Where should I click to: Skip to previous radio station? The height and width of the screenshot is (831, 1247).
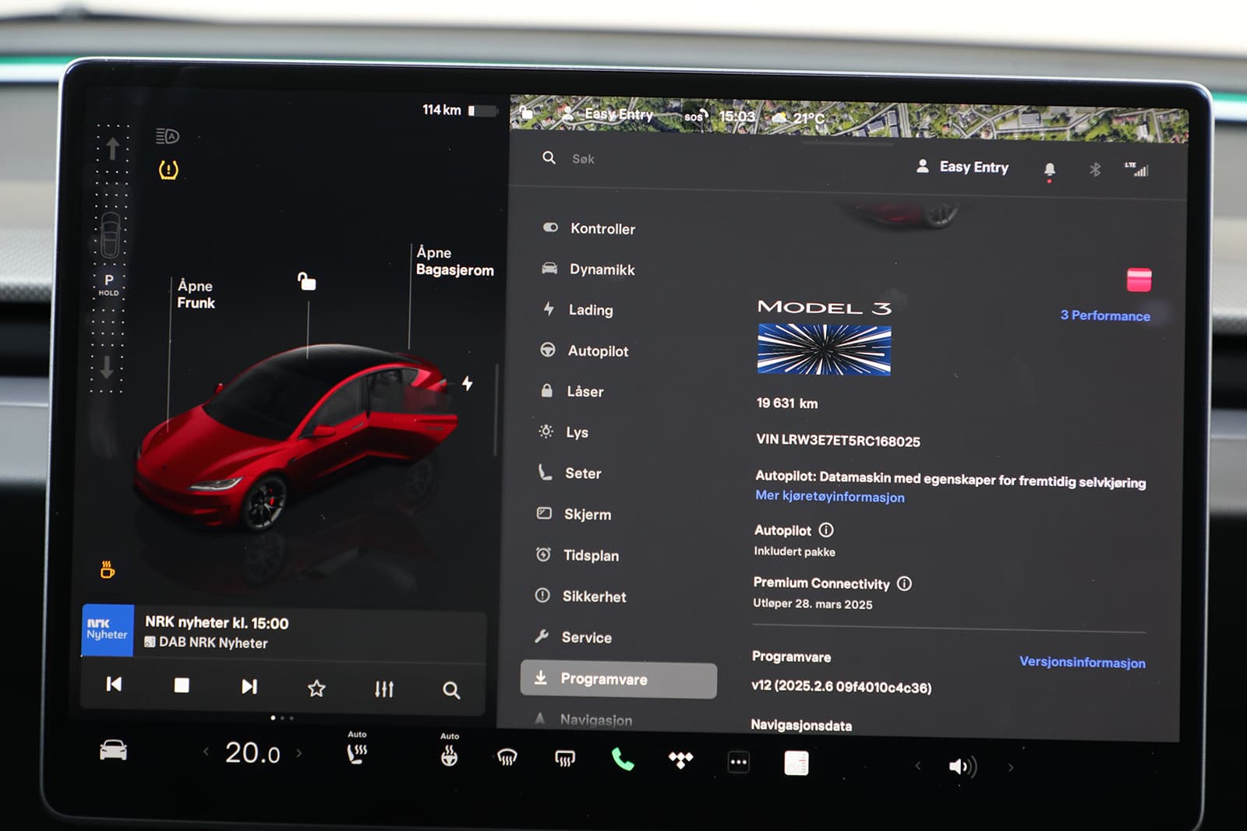pyautogui.click(x=114, y=685)
